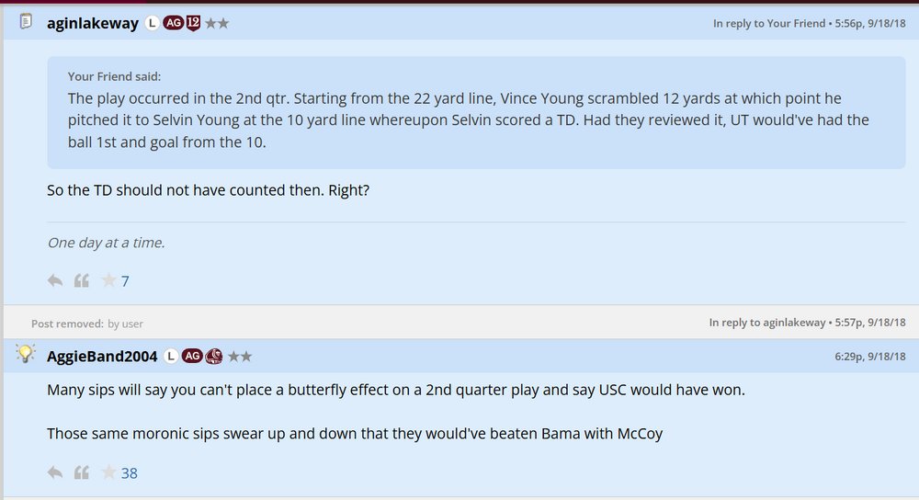Screen dimensions: 919x500
Task: Click the lightbulb icon beside AggieBand2004
Action: pos(26,355)
